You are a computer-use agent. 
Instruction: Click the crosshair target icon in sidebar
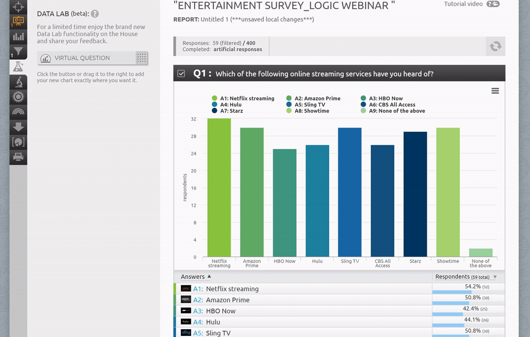tap(18, 7)
